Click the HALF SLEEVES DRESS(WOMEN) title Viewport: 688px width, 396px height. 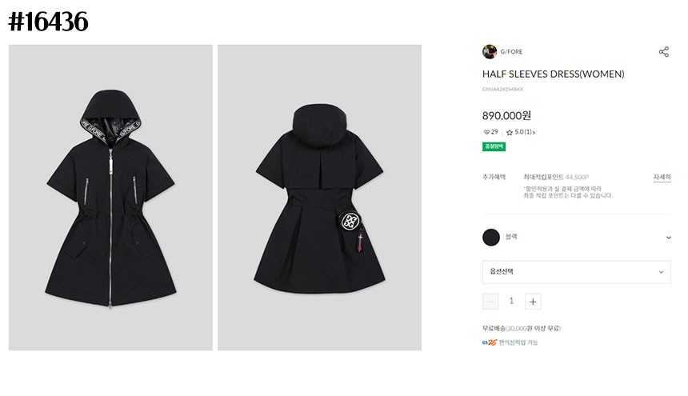(553, 74)
